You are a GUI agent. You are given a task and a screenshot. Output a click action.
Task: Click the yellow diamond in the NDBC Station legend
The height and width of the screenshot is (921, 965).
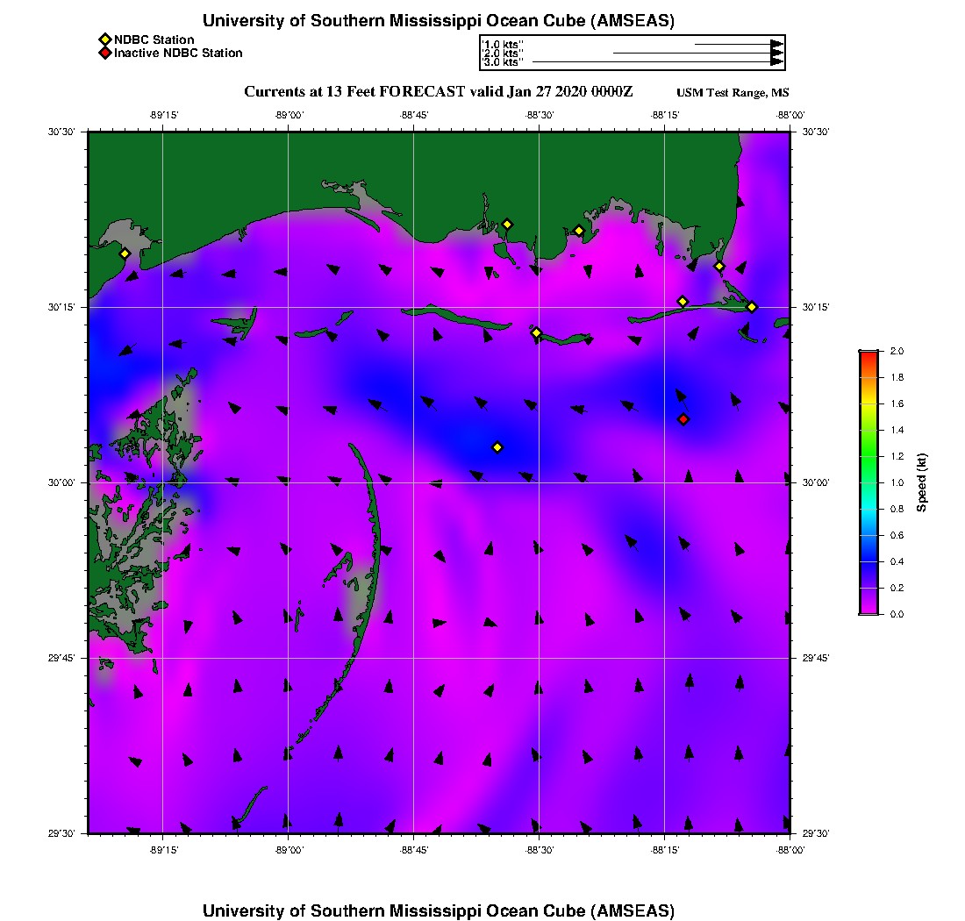pos(104,39)
